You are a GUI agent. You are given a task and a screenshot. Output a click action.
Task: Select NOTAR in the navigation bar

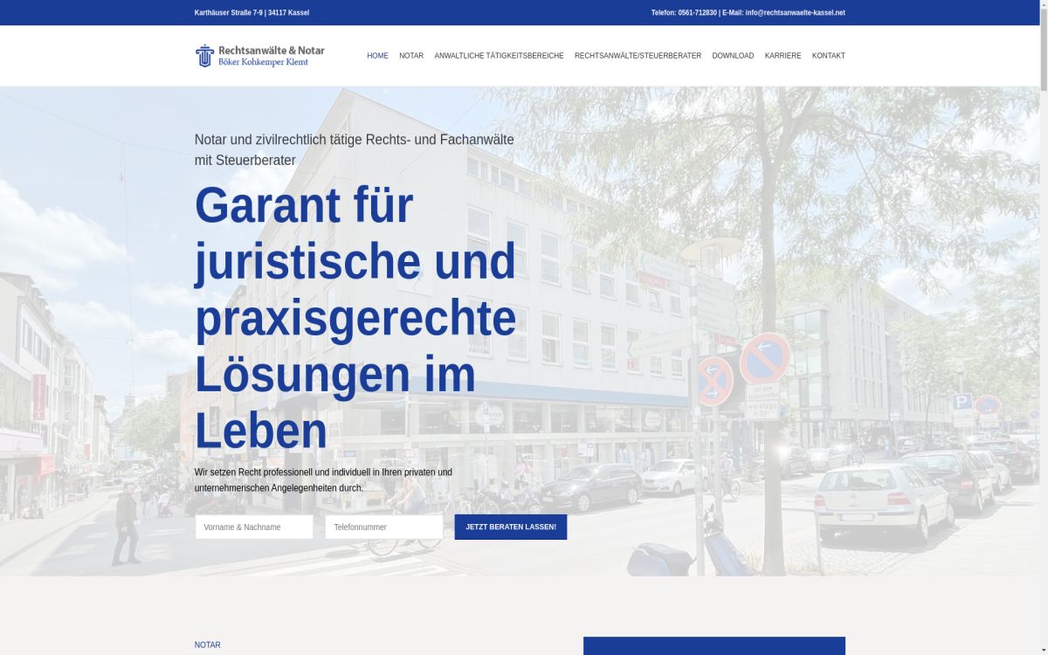pos(411,55)
